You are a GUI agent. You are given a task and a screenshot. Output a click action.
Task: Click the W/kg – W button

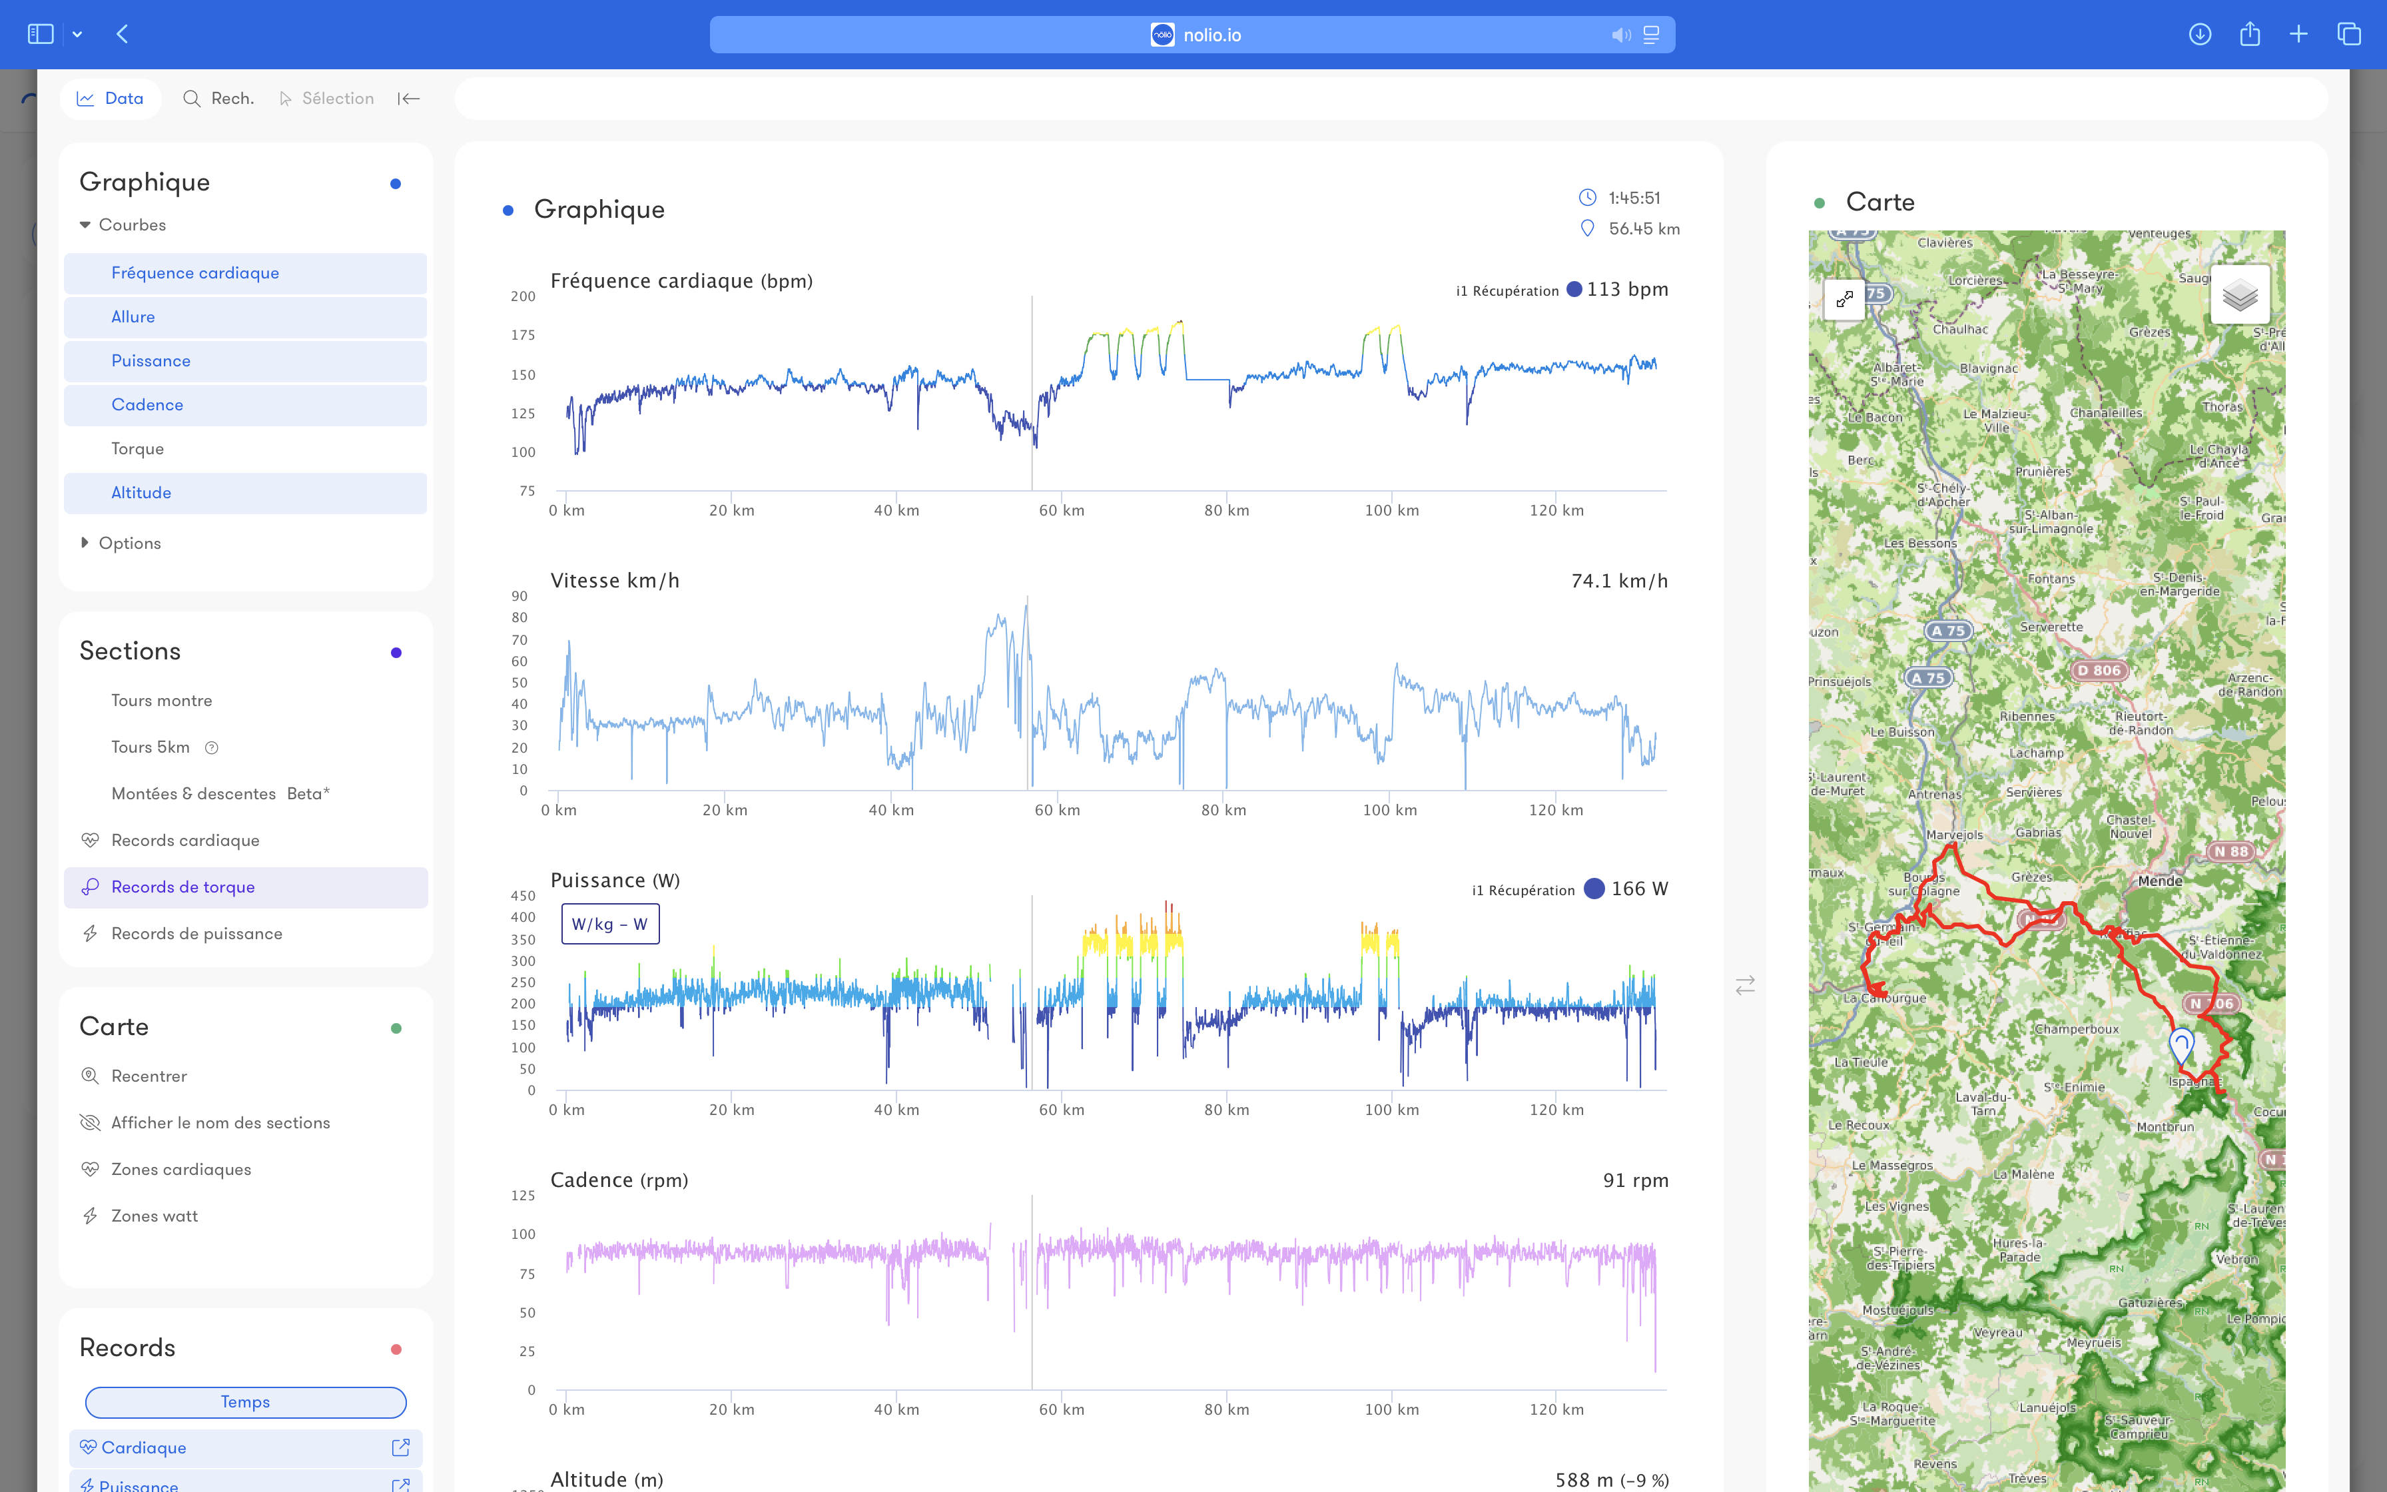pyautogui.click(x=609, y=924)
